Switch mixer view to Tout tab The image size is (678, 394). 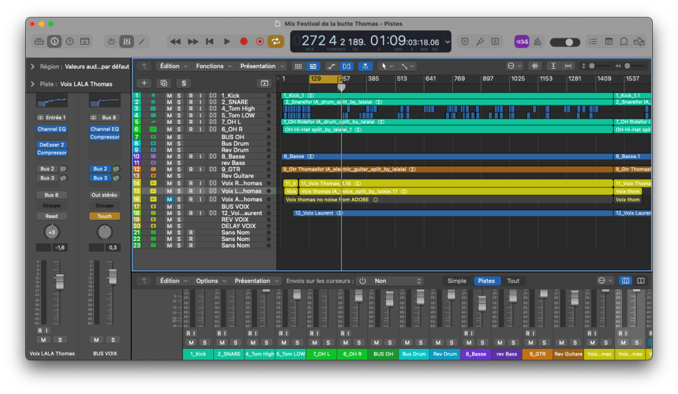click(x=513, y=281)
